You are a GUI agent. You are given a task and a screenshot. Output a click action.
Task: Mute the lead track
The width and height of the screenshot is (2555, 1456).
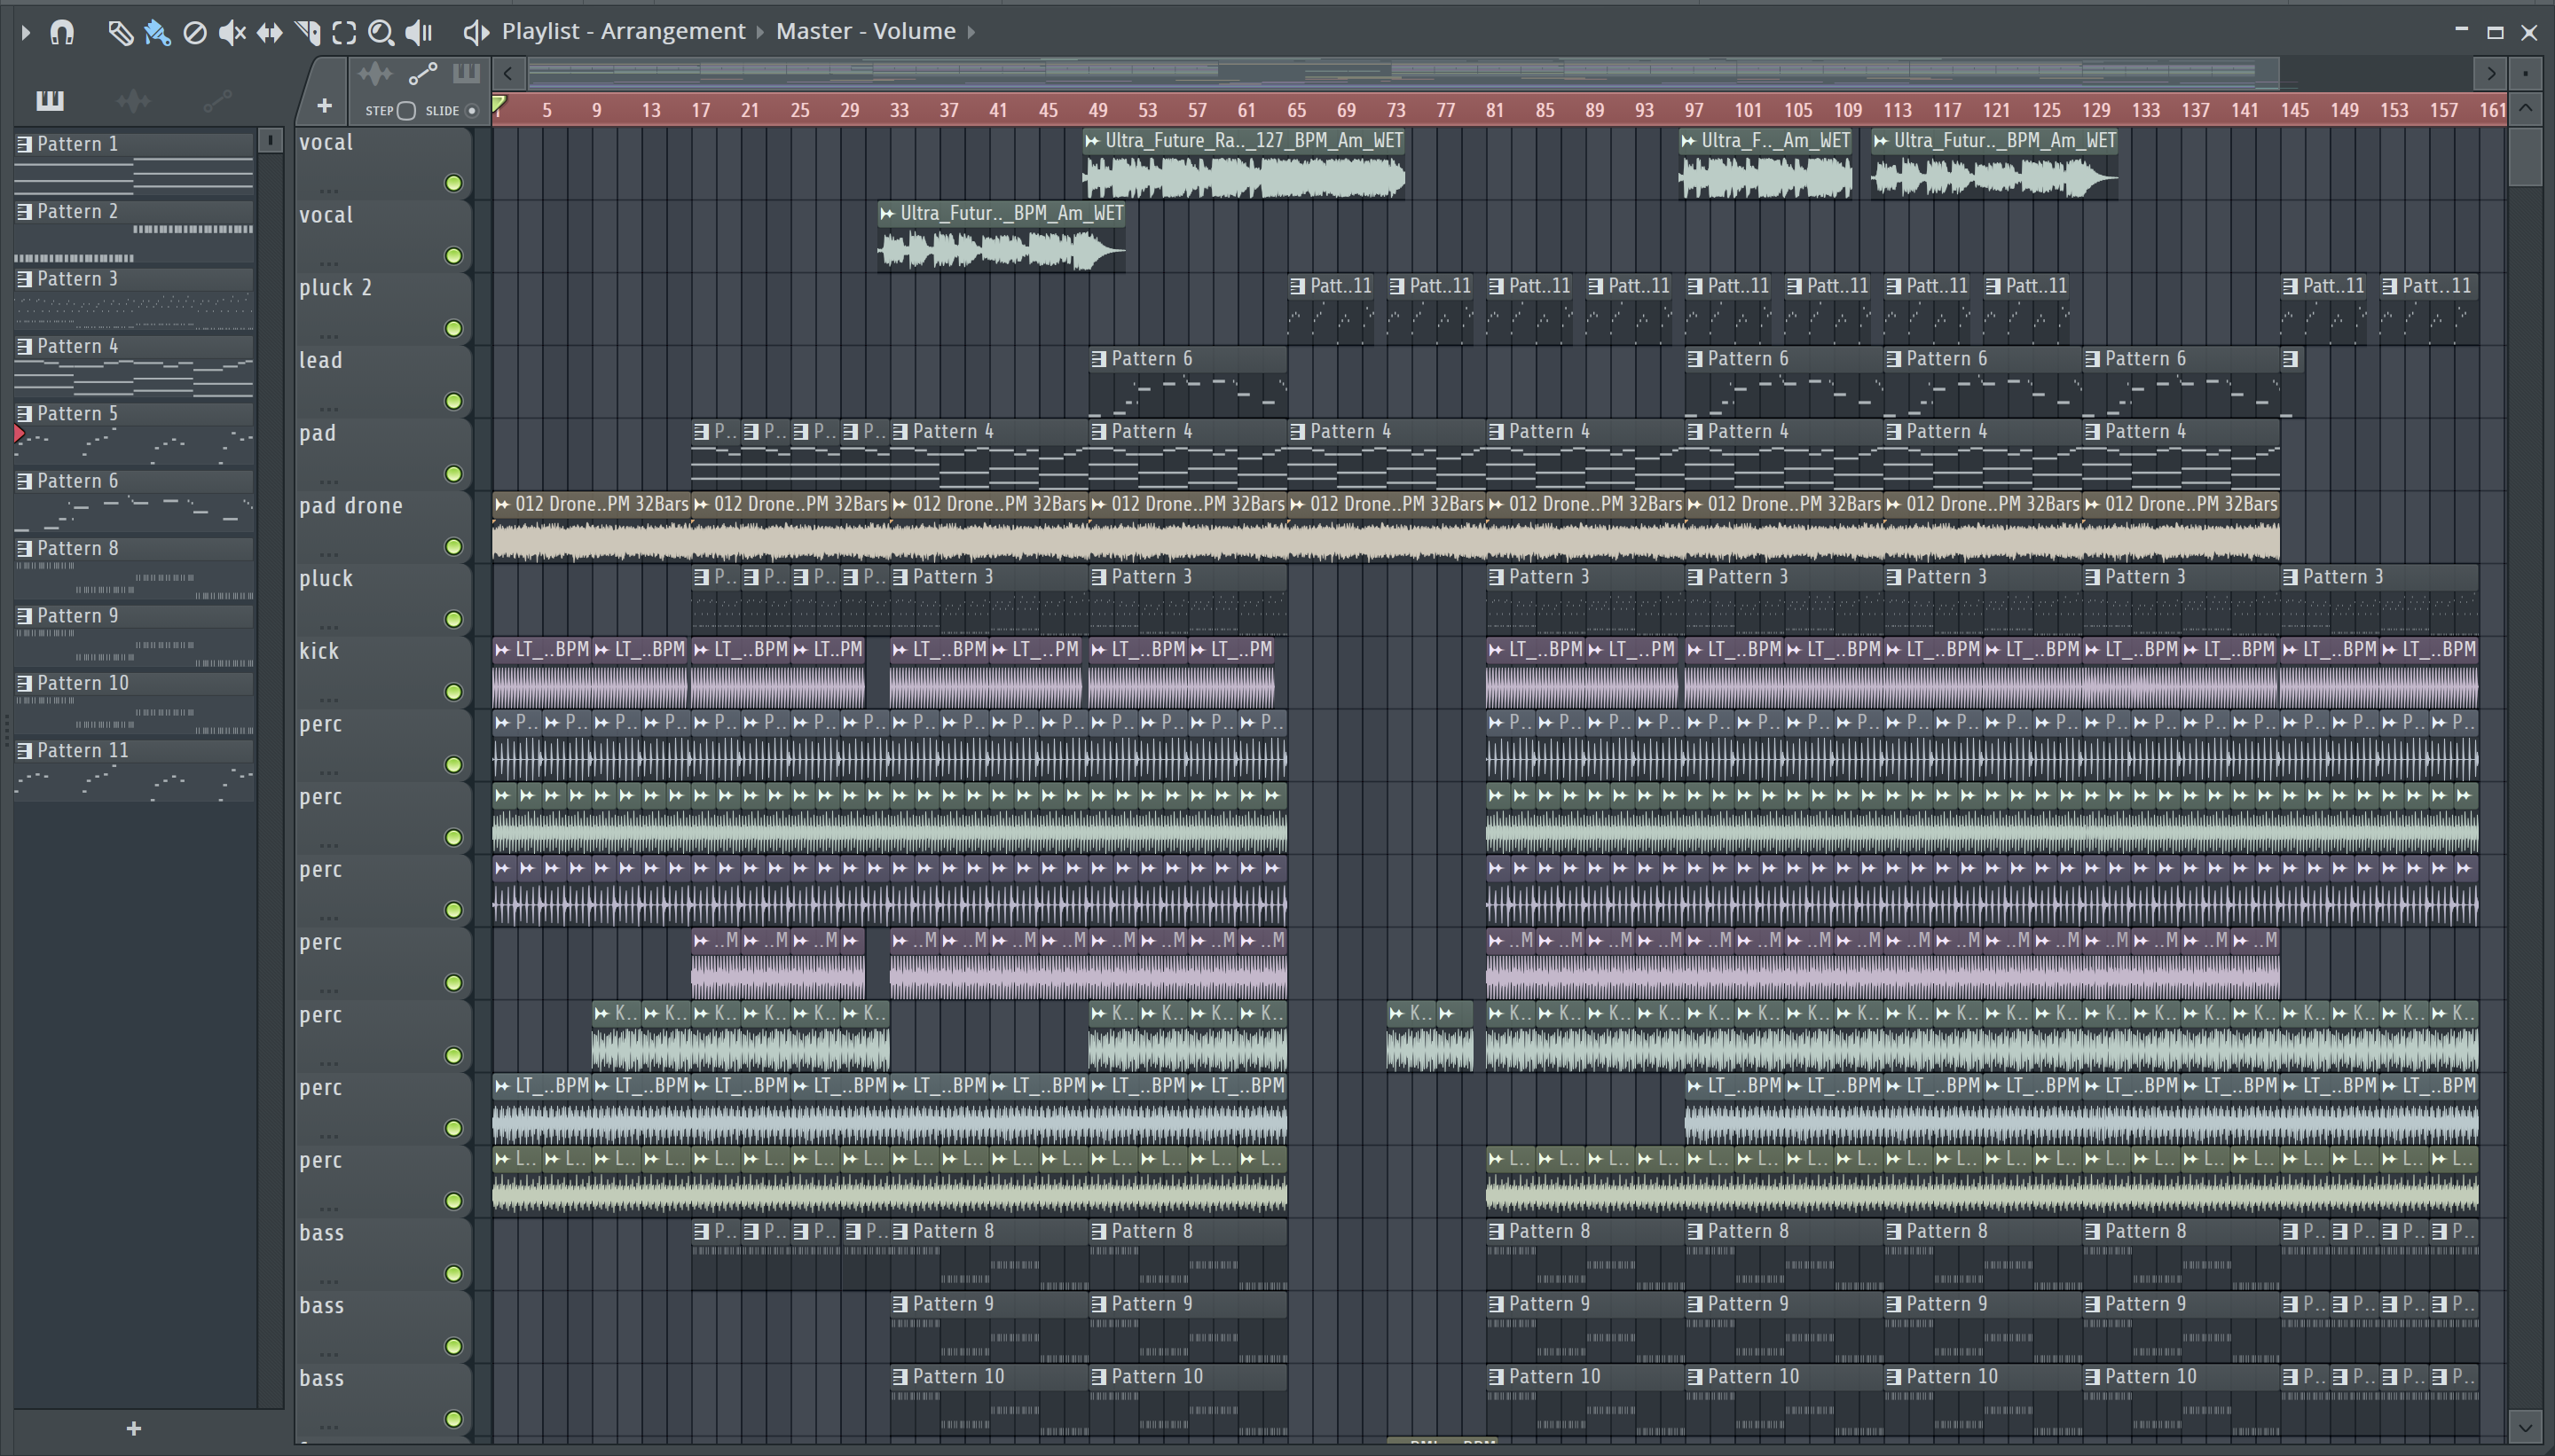coord(454,402)
